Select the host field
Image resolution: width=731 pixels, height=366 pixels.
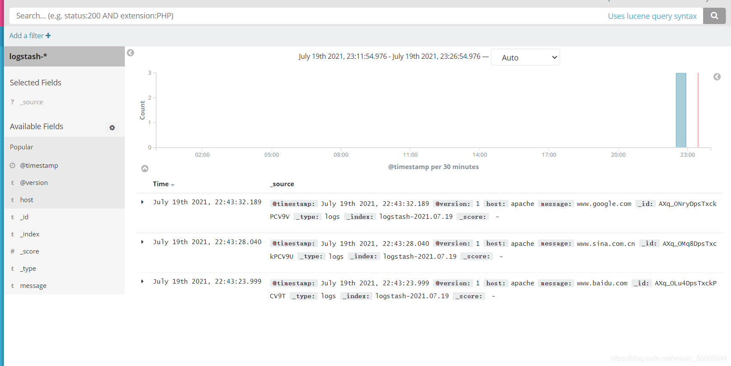[x=27, y=200]
